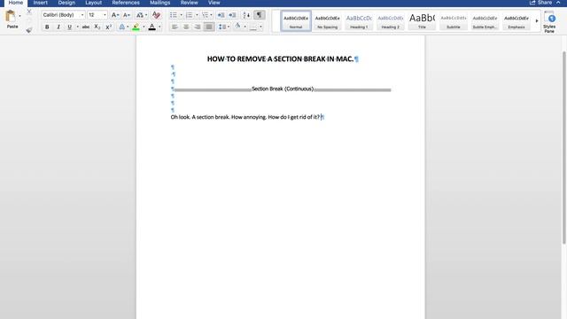Screen dimensions: 567x319
Task: Apply the Subtitle style
Action: click(x=453, y=21)
